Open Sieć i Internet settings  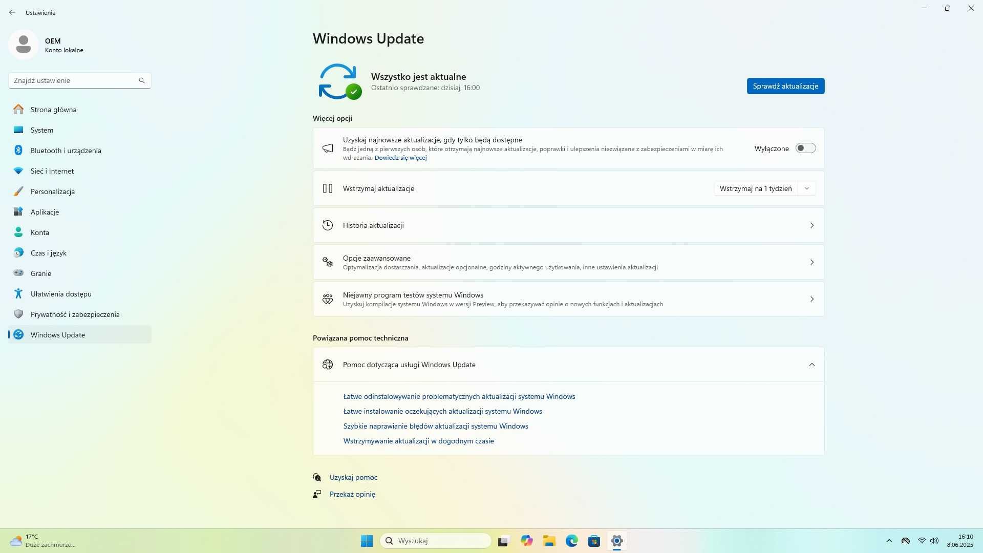coord(80,171)
